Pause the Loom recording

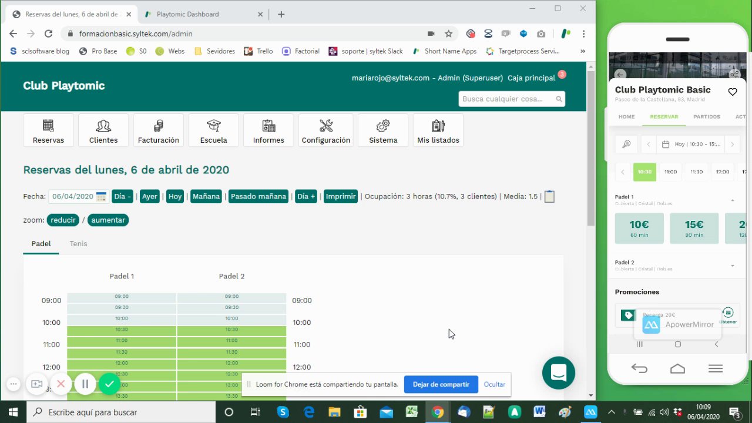pos(85,384)
